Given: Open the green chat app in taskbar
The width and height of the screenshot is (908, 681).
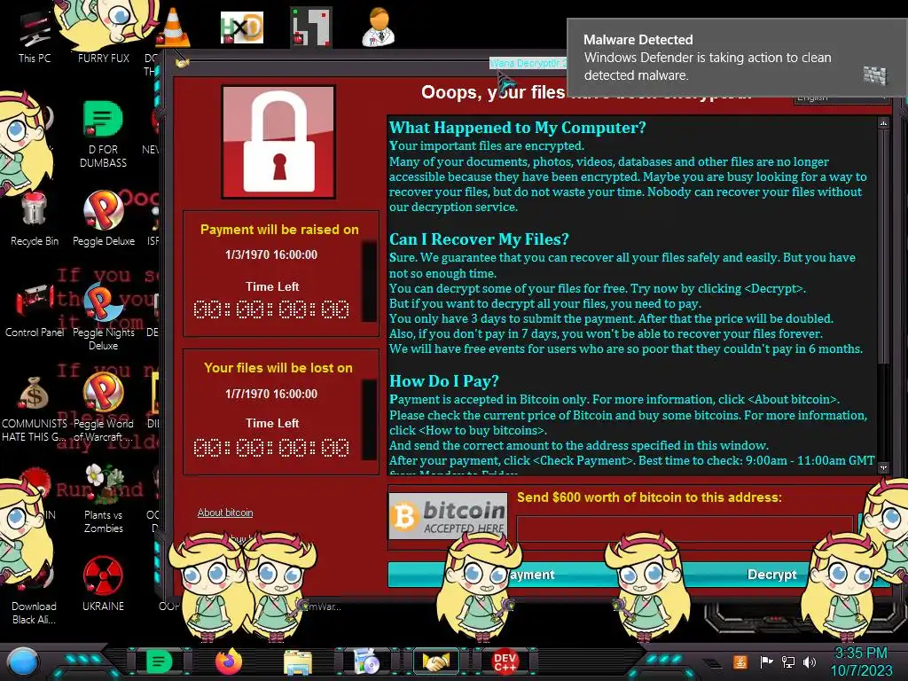Looking at the screenshot, I should coord(159,661).
